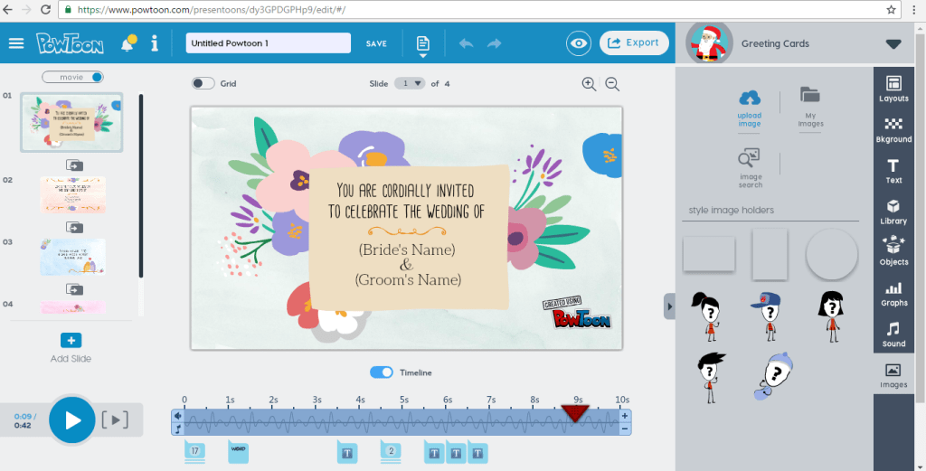Undo the last action
The image size is (926, 471).
click(x=466, y=43)
